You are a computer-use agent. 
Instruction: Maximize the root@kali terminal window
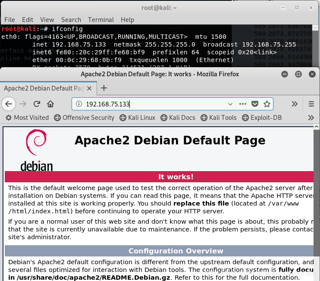297,8
